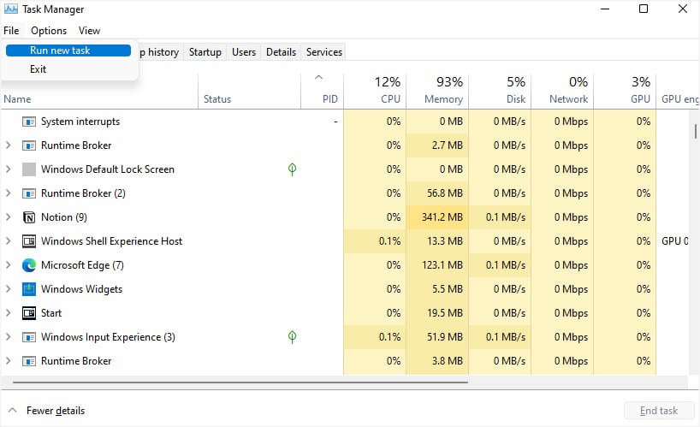The image size is (700, 427).
Task: Click the Notion app icon
Action: pos(29,217)
